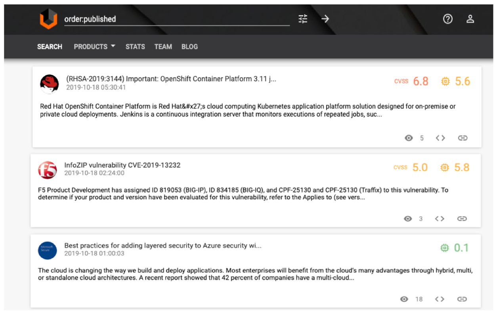Click views eye icon on RHSA-2019:3144 card

409,138
